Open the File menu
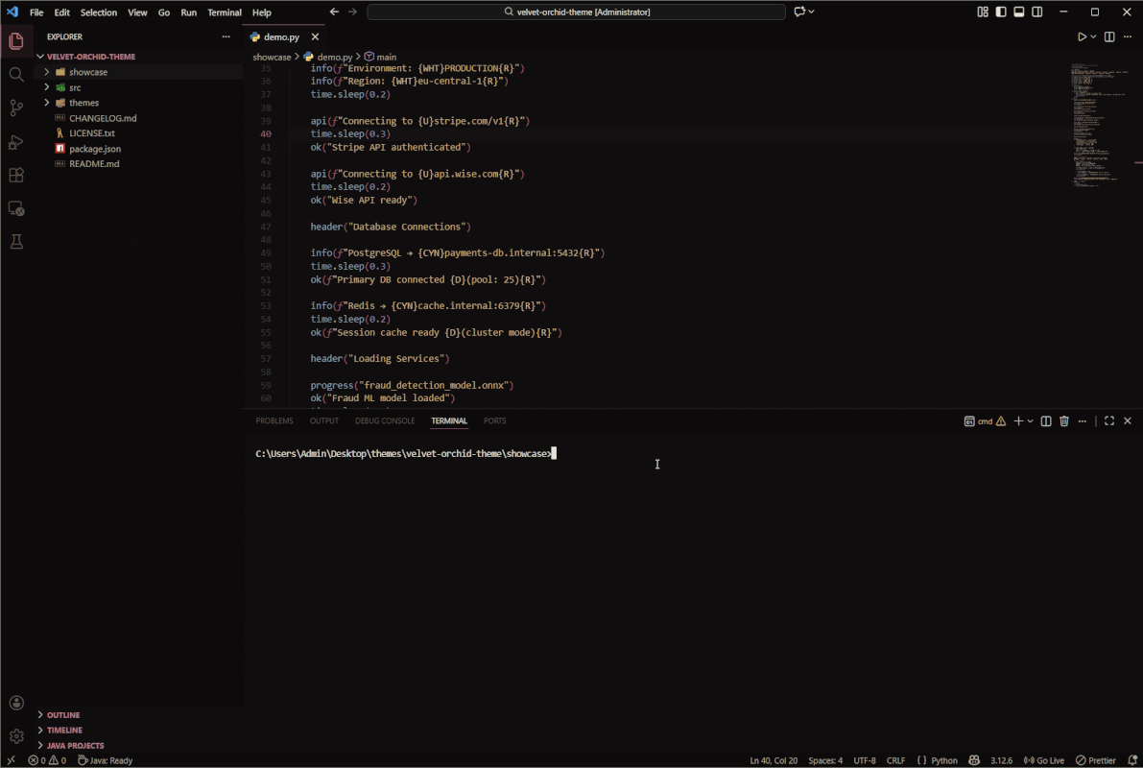1143x768 pixels. coord(36,12)
